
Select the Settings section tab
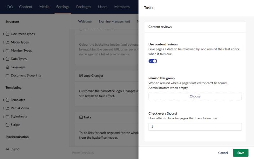click(x=63, y=7)
